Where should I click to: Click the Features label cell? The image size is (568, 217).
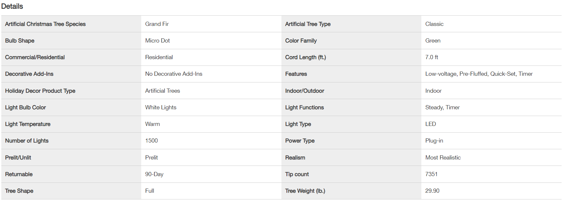[351, 74]
